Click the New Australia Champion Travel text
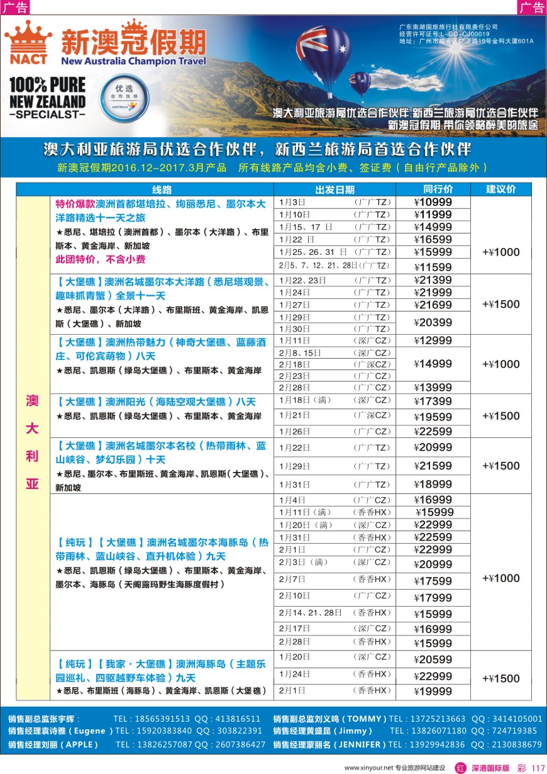The width and height of the screenshot is (547, 774). pos(133,62)
